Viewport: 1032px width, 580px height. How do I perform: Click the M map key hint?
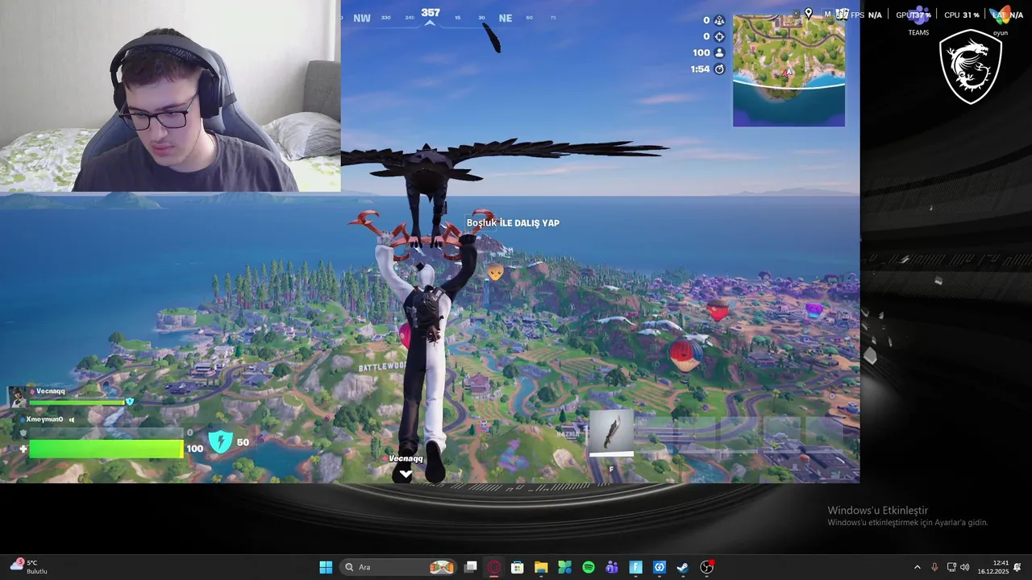pyautogui.click(x=827, y=14)
